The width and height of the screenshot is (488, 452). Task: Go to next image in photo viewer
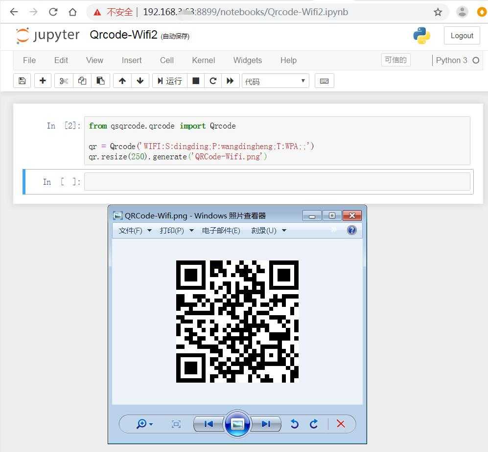click(266, 424)
